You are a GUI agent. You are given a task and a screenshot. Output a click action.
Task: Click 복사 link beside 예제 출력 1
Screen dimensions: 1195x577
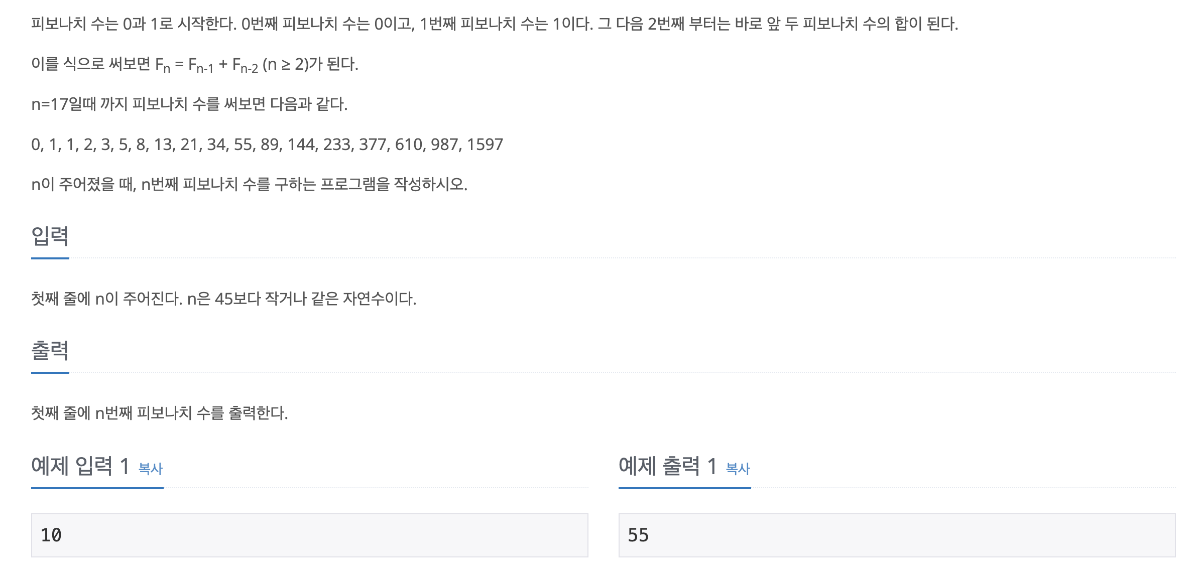click(x=738, y=469)
